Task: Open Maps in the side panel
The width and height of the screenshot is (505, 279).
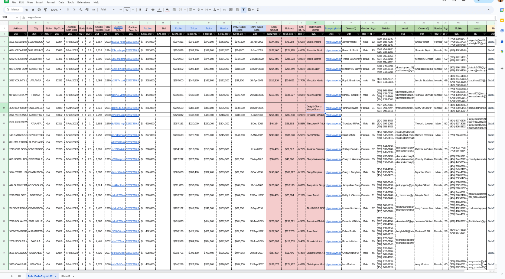Action: coord(502,52)
